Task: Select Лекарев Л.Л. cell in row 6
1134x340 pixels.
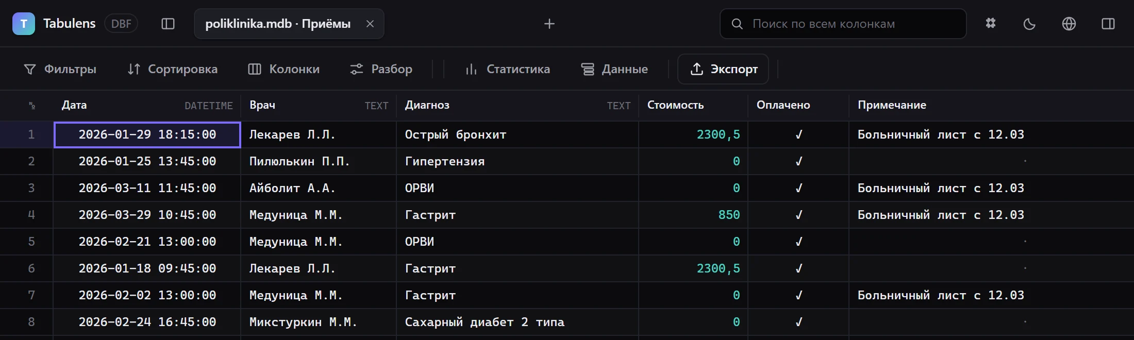Action: click(x=319, y=269)
